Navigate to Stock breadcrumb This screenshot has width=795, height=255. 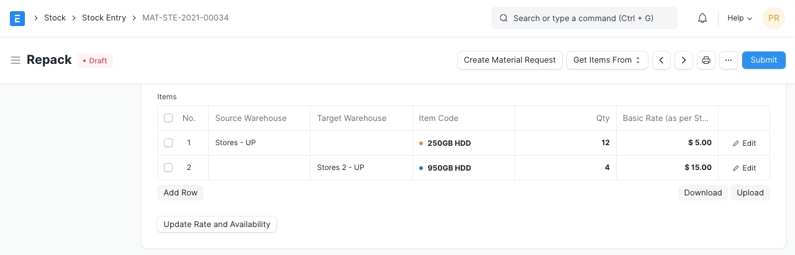tap(55, 18)
